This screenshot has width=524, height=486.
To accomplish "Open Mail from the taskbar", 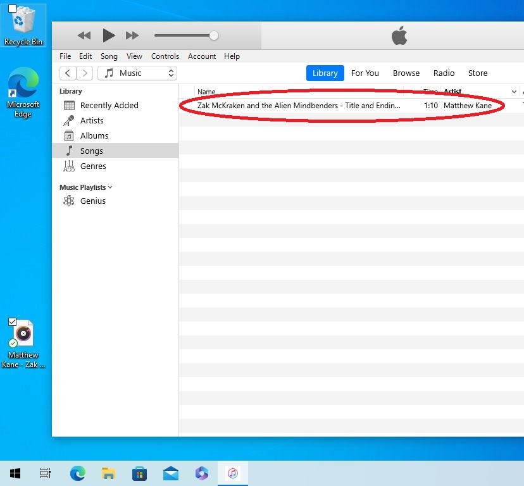I will click(x=171, y=473).
